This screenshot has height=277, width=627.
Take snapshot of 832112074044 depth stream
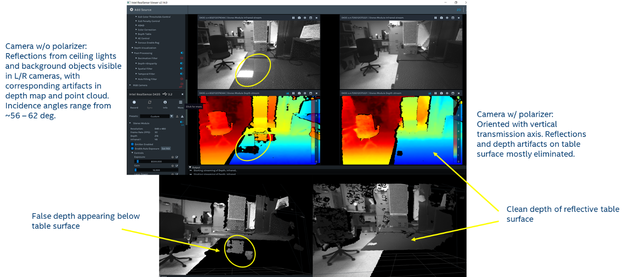click(x=299, y=93)
